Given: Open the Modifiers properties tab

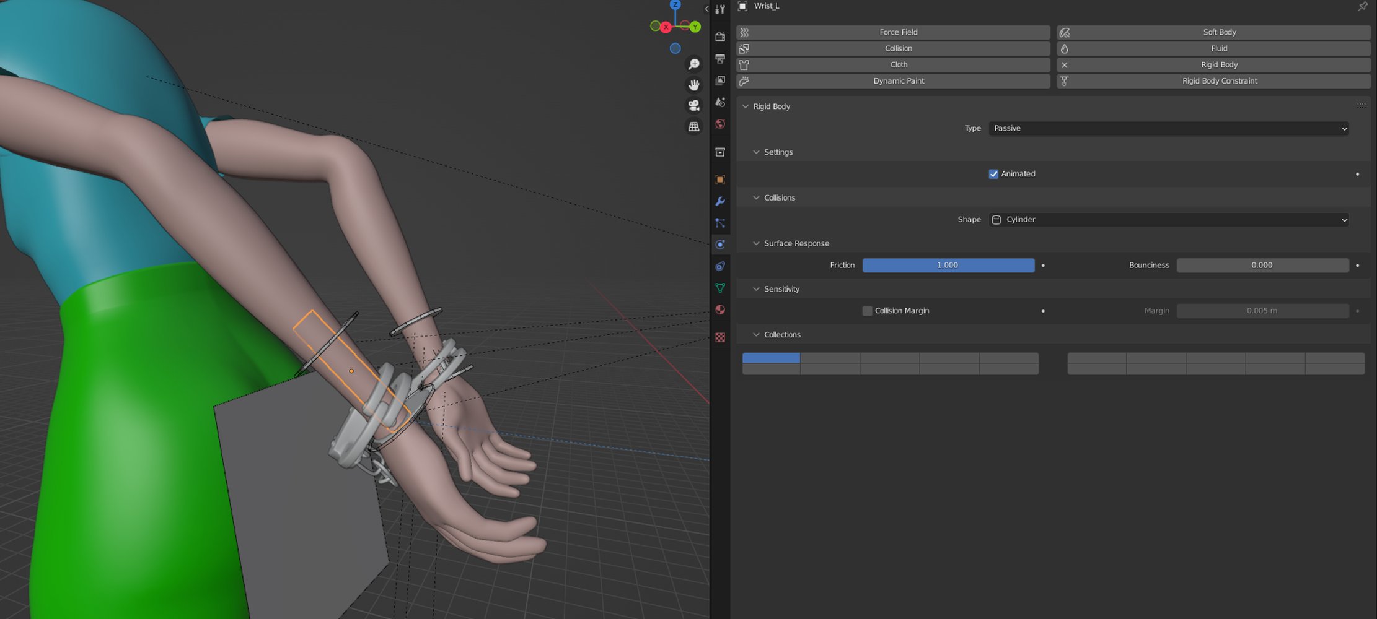Looking at the screenshot, I should coord(719,202).
